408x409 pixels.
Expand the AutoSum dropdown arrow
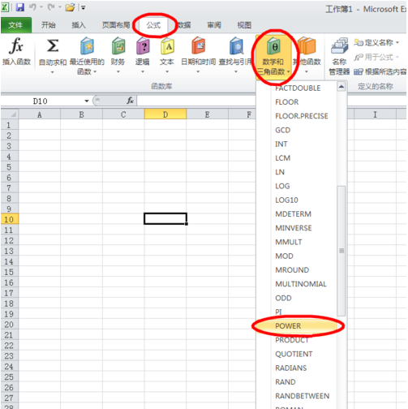tap(53, 72)
